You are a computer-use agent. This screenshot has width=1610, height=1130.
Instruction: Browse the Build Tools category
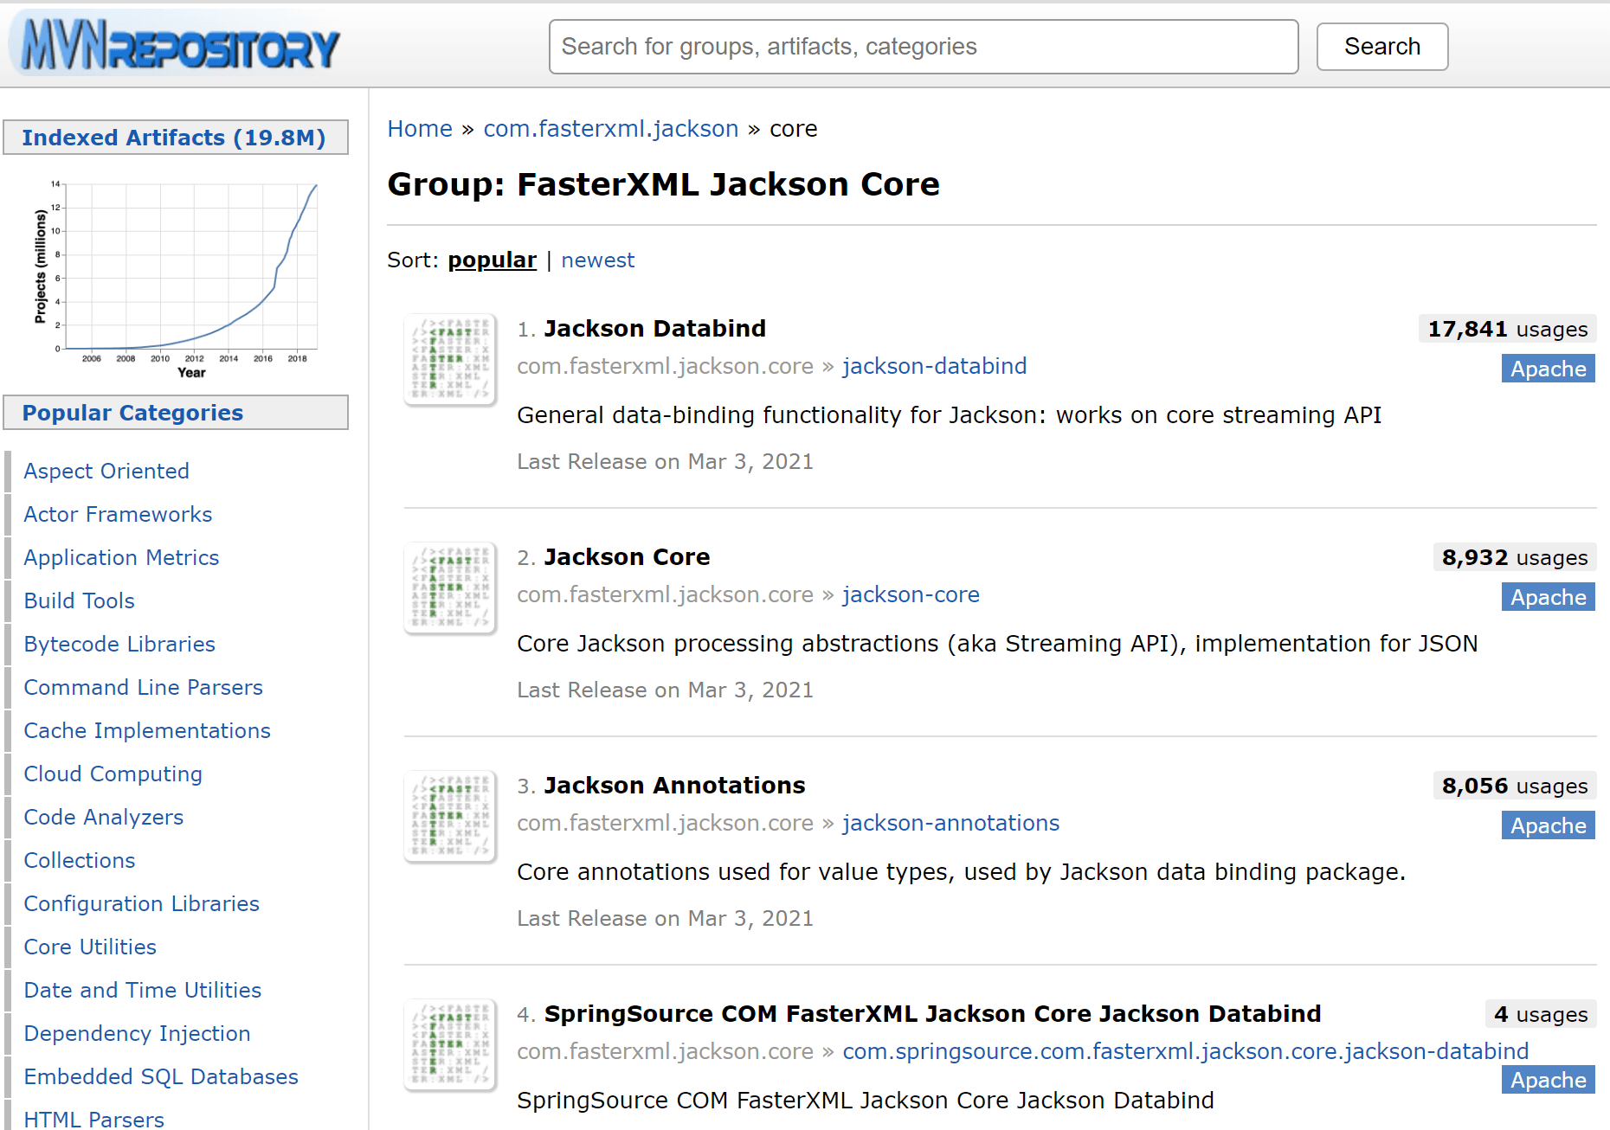click(79, 600)
